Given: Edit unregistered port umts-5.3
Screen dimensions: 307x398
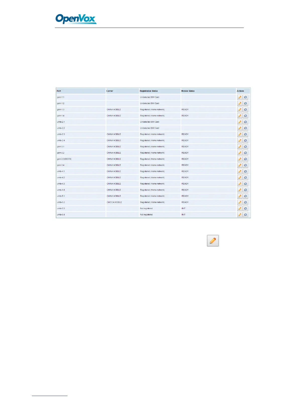Looking at the screenshot, I should coord(240,209).
